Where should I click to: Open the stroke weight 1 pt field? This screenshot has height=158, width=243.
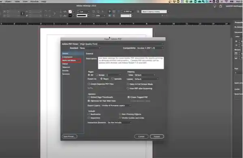coord(83,12)
